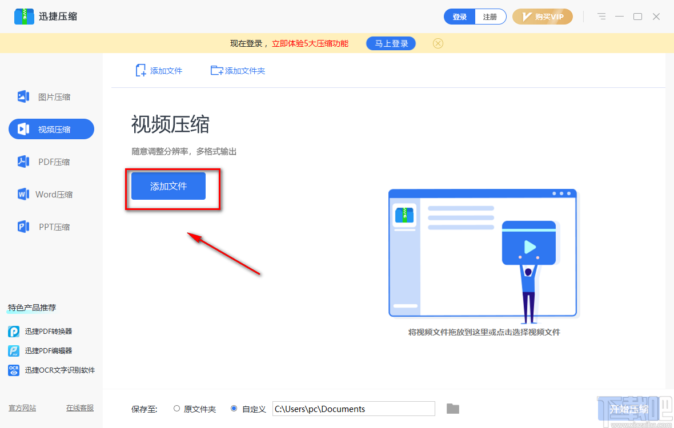674x428 pixels.
Task: Open the PPT压缩 tool
Action: [51, 227]
